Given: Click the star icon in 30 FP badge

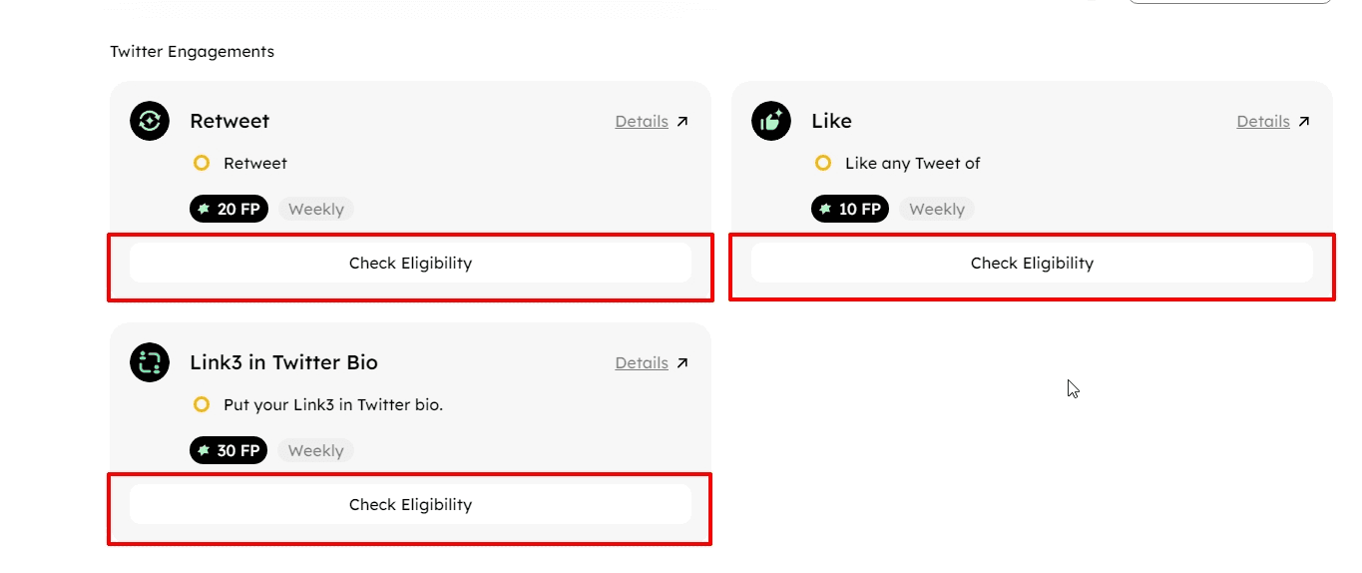Looking at the screenshot, I should [x=204, y=450].
